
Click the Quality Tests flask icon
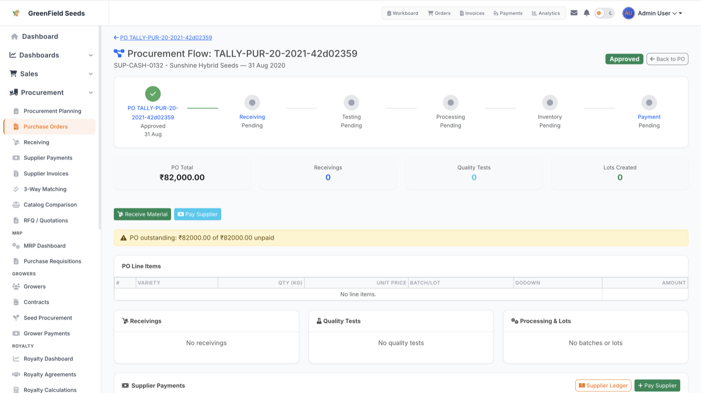[319, 321]
